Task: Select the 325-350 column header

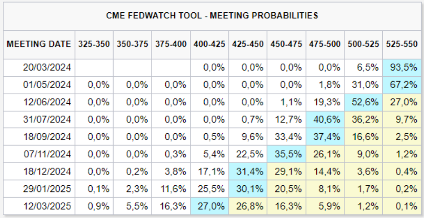Action: tap(94, 44)
